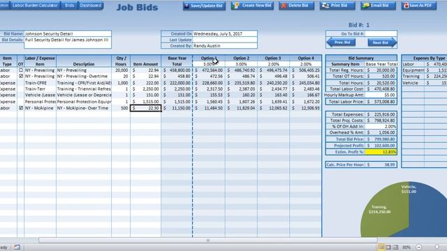Viewport: 447px width, 251px height.
Task: Select the Projected Profit value 102,600.00
Action: click(x=381, y=146)
